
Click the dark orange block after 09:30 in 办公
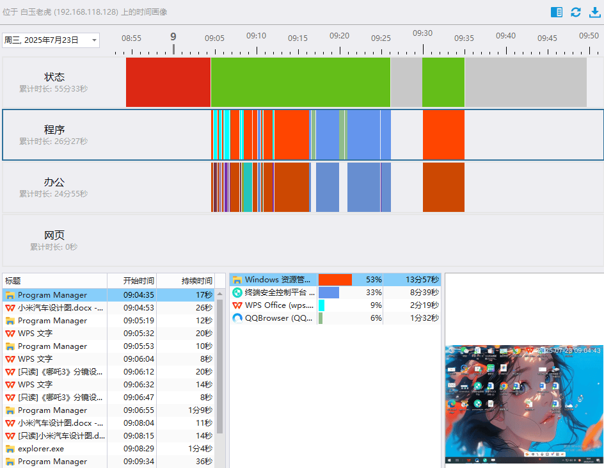click(443, 187)
